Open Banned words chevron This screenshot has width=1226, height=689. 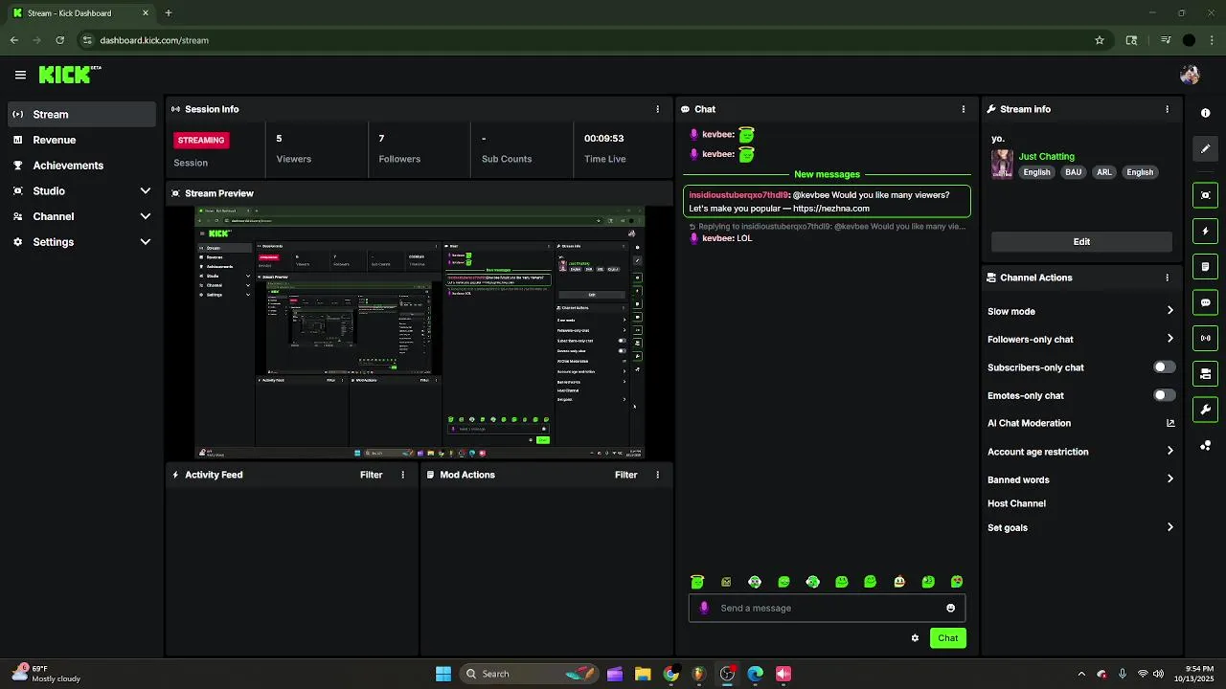[1169, 479]
